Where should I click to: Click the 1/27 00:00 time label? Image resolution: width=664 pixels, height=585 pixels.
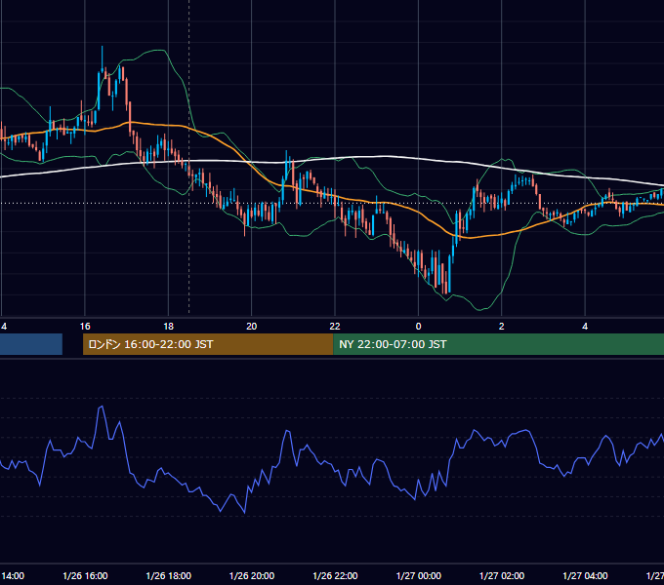[418, 575]
